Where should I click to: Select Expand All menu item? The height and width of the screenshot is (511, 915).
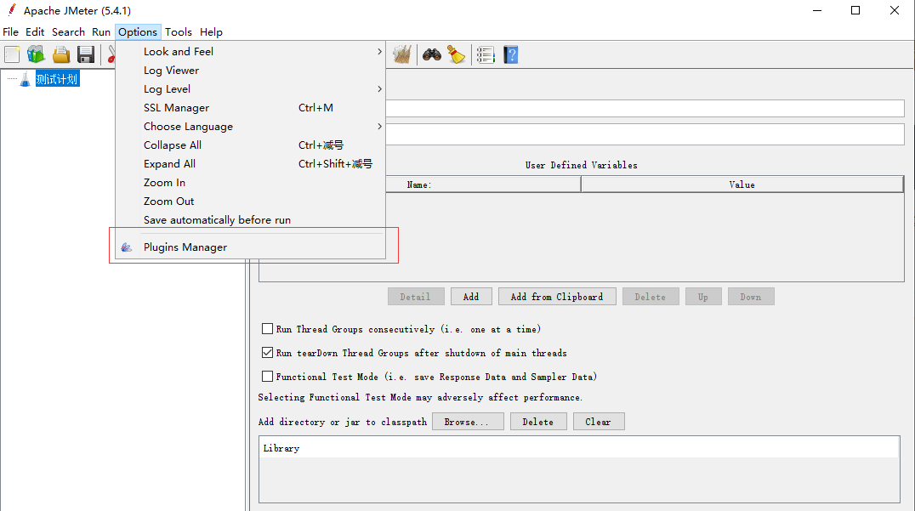(250, 163)
